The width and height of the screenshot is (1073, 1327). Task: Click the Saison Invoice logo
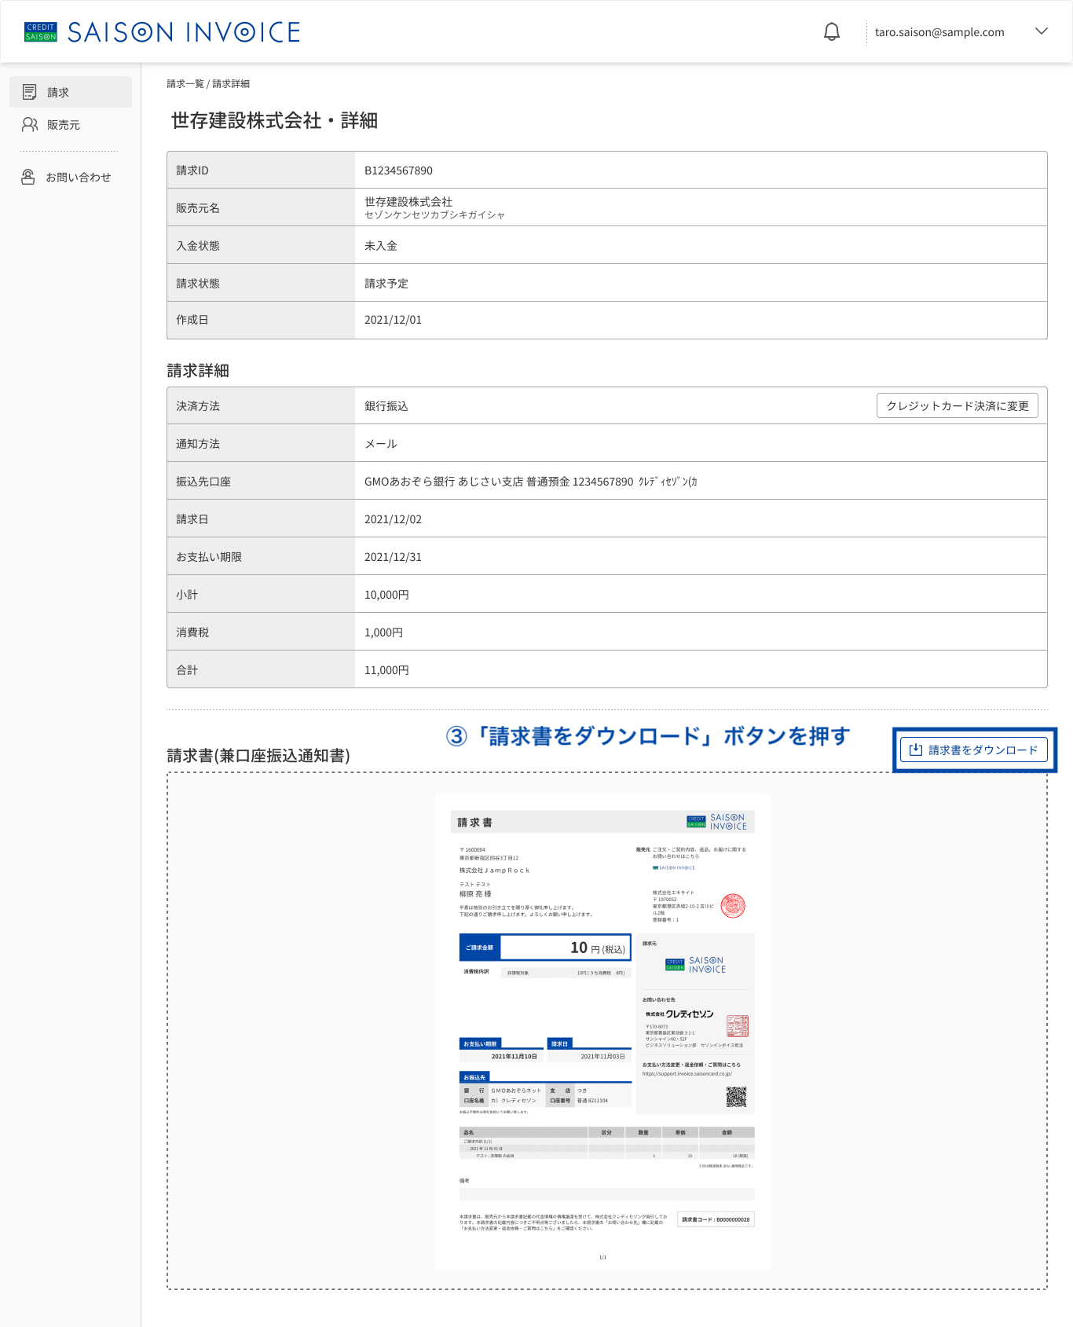(x=163, y=32)
